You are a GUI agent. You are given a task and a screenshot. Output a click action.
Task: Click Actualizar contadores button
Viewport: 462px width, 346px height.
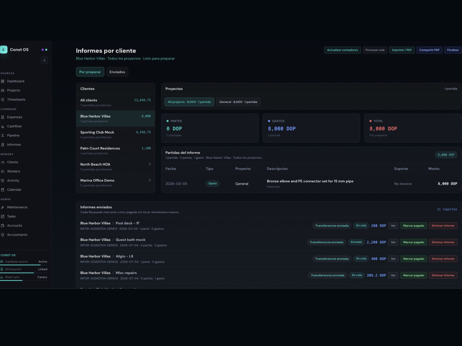point(342,50)
